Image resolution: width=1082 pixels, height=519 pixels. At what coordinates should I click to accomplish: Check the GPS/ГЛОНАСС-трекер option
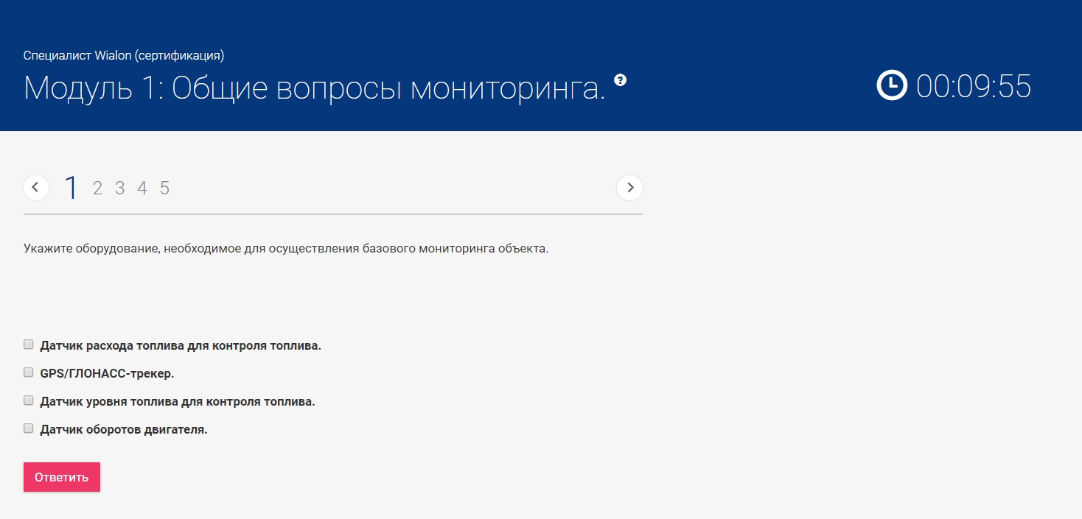(28, 372)
